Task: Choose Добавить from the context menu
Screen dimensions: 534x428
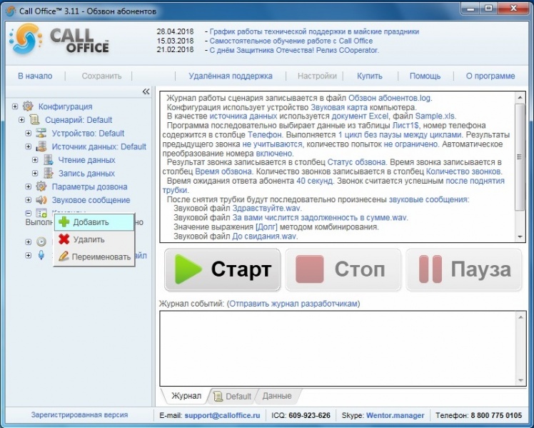Action: pyautogui.click(x=94, y=222)
